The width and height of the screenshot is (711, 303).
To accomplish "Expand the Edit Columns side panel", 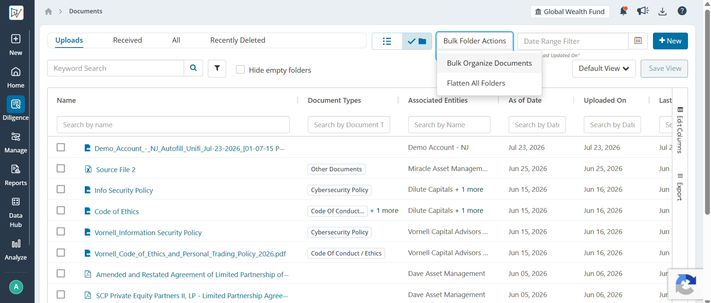I will pos(680,130).
